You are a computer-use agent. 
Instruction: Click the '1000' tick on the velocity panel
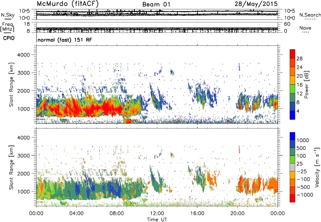click(24, 192)
